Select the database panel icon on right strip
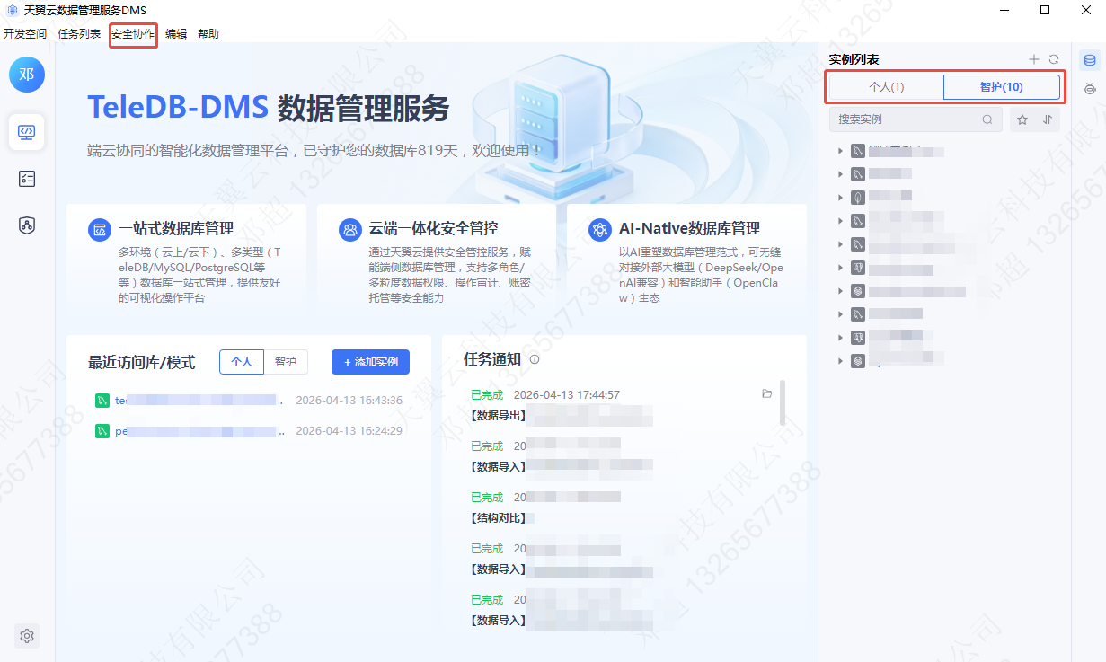This screenshot has height=662, width=1106. point(1090,61)
